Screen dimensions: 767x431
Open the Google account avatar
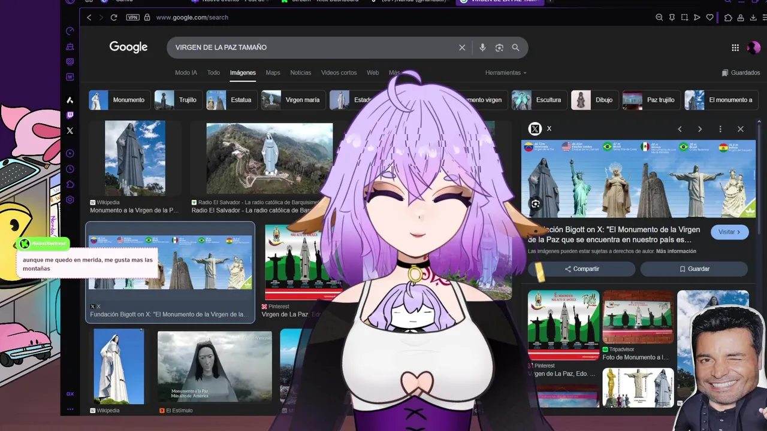point(754,48)
